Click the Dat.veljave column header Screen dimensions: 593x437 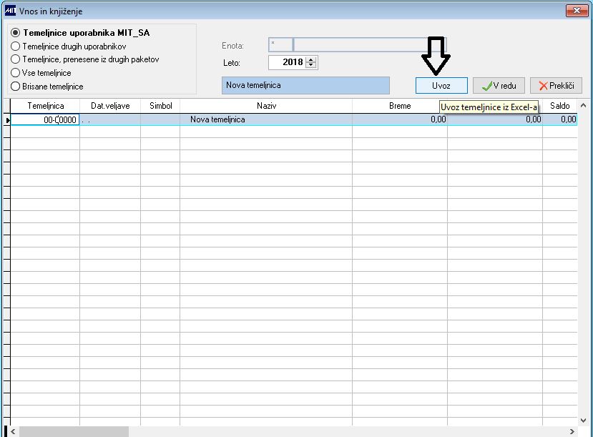coord(110,106)
